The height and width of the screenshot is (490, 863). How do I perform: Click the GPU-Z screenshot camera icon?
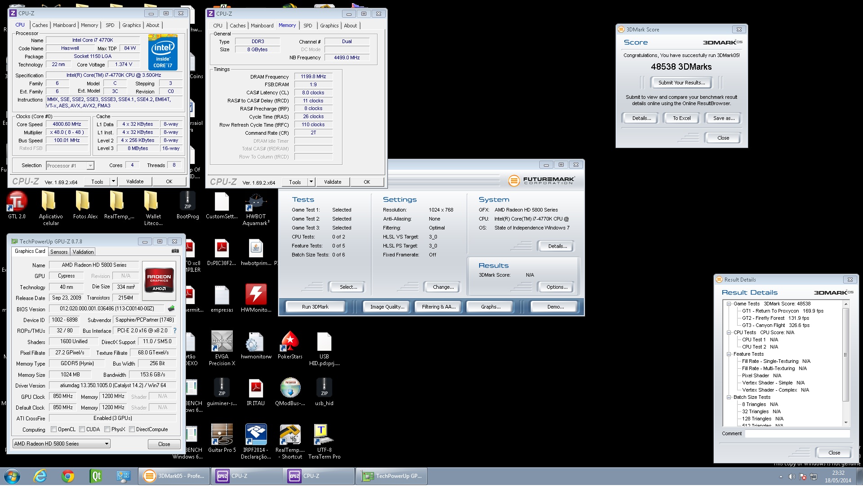175,252
